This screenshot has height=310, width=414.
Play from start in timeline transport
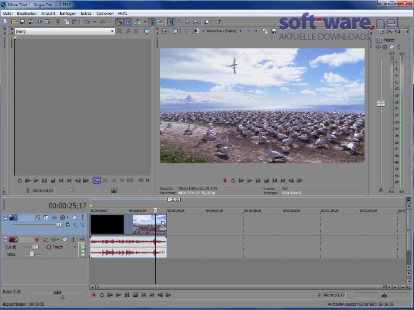click(x=110, y=295)
